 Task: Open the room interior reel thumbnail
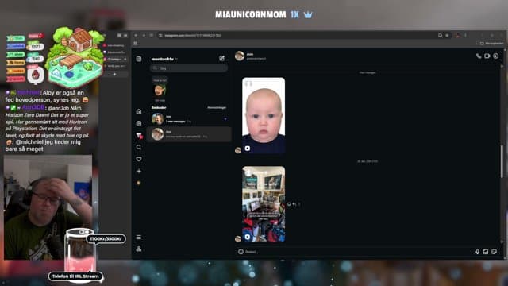click(264, 204)
